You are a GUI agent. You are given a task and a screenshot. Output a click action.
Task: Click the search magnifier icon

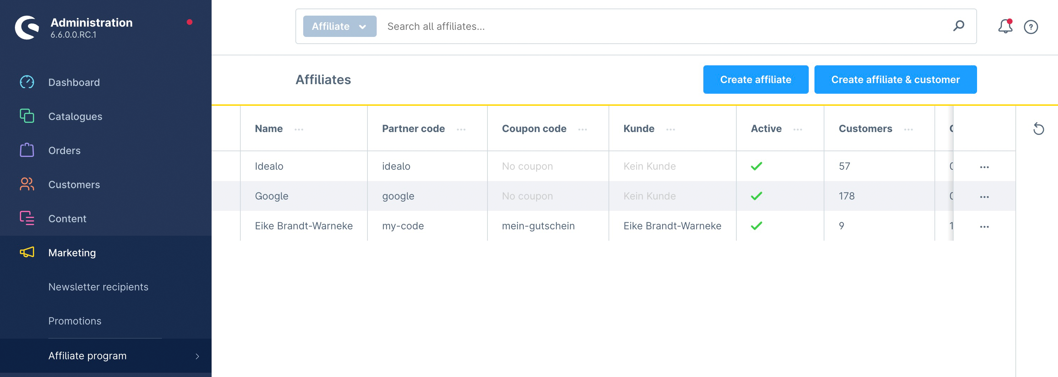(959, 26)
